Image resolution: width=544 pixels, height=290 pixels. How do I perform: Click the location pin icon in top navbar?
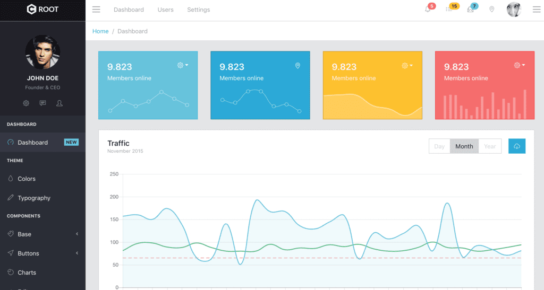tap(491, 10)
